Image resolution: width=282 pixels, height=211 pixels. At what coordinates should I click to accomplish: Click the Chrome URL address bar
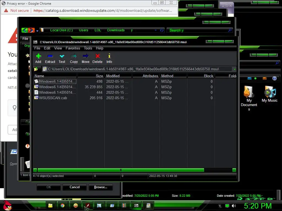(103, 11)
